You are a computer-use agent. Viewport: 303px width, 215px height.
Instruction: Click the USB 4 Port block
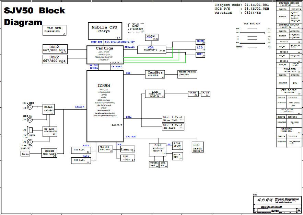[128, 158]
